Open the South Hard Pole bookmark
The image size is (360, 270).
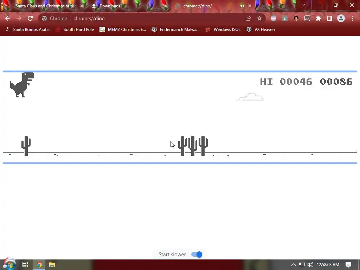75,30
